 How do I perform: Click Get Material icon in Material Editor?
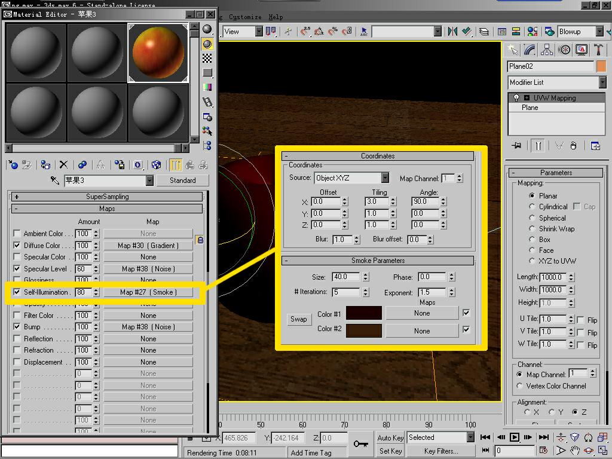[x=13, y=165]
